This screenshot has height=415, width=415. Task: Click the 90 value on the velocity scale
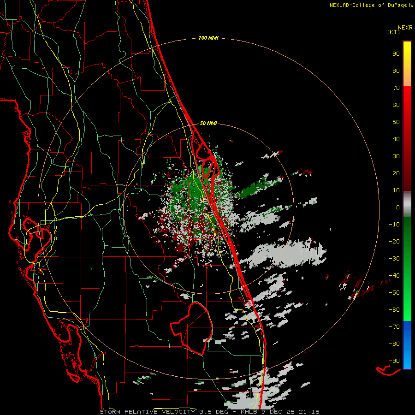tap(396, 54)
